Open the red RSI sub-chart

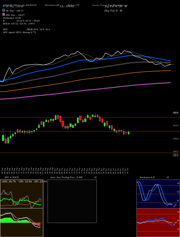[x=158, y=223]
